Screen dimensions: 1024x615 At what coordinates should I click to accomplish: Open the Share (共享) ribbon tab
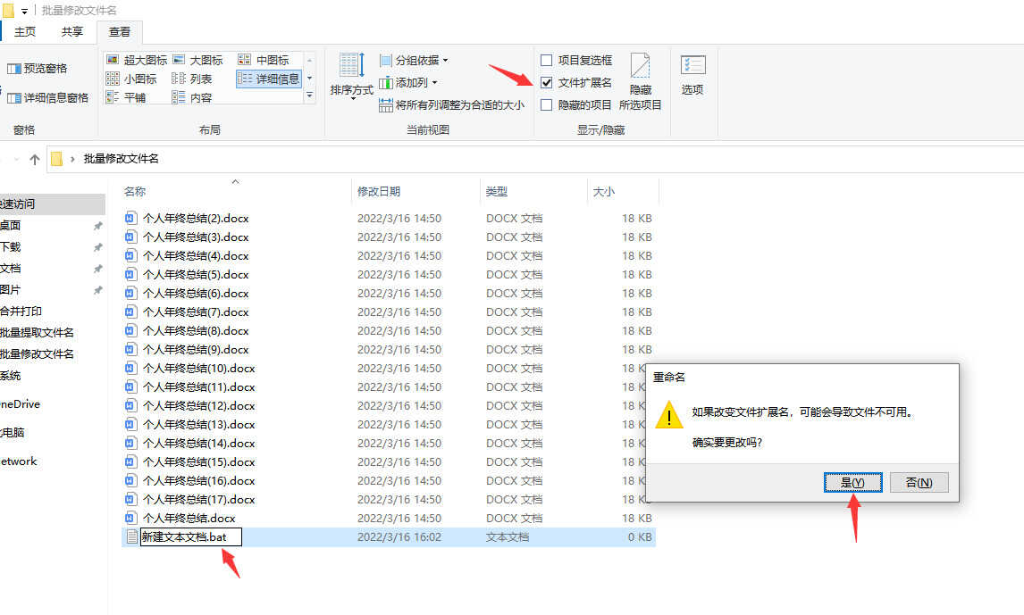(72, 31)
